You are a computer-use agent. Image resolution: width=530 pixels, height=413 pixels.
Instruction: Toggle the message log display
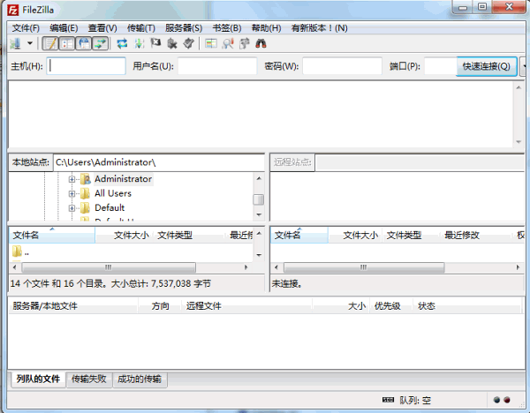point(50,43)
